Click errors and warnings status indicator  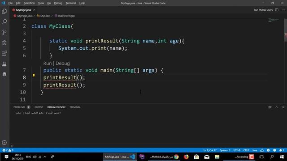tap(8, 150)
